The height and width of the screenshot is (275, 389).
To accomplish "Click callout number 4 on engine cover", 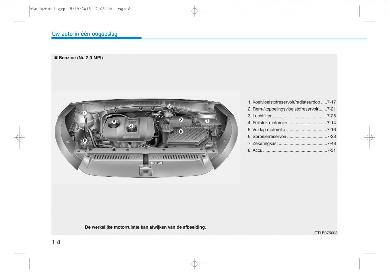I will (131, 126).
